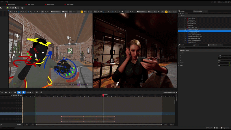Click the outliner filter funnel icon

pos(179,13)
